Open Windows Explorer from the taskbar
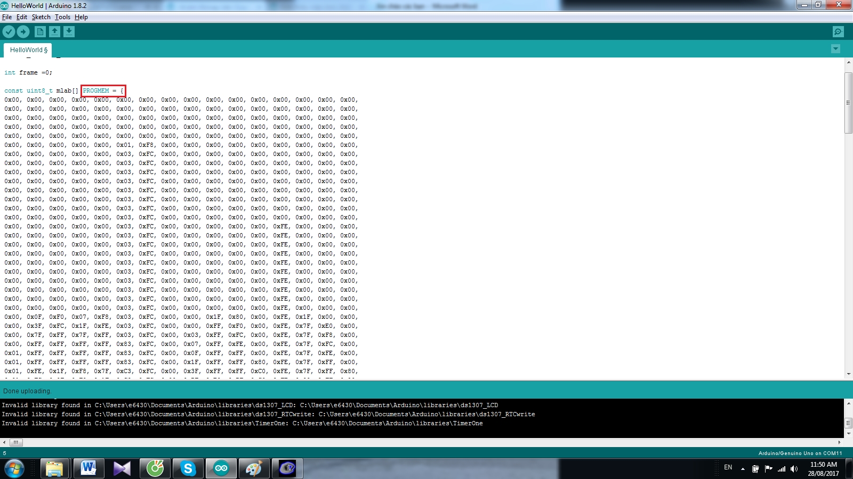 [54, 469]
